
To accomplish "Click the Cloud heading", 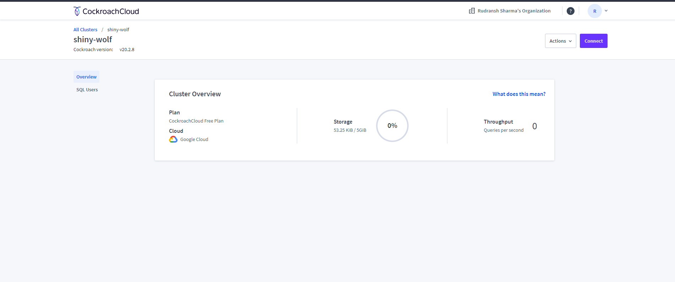I will point(176,131).
